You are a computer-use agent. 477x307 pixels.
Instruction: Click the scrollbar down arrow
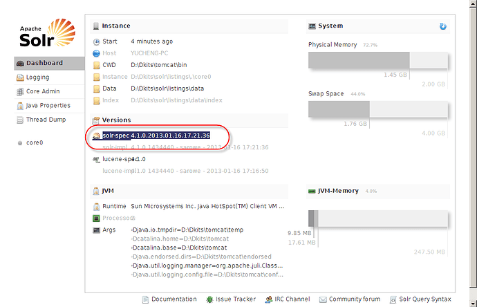click(474, 304)
